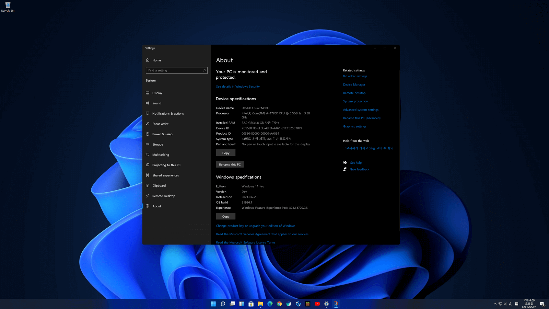Screen dimensions: 549x309
Task: Open the Minecraft grass block taskbar icon
Action: pos(308,304)
